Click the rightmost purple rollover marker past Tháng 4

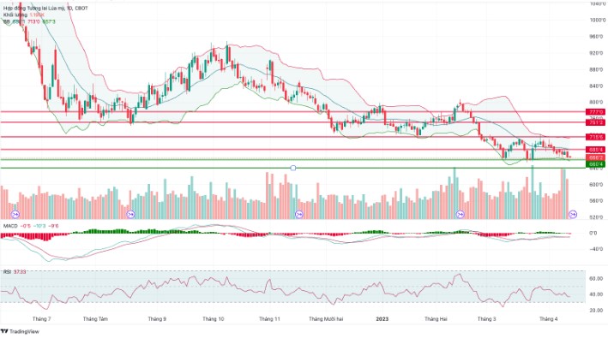tap(573, 214)
